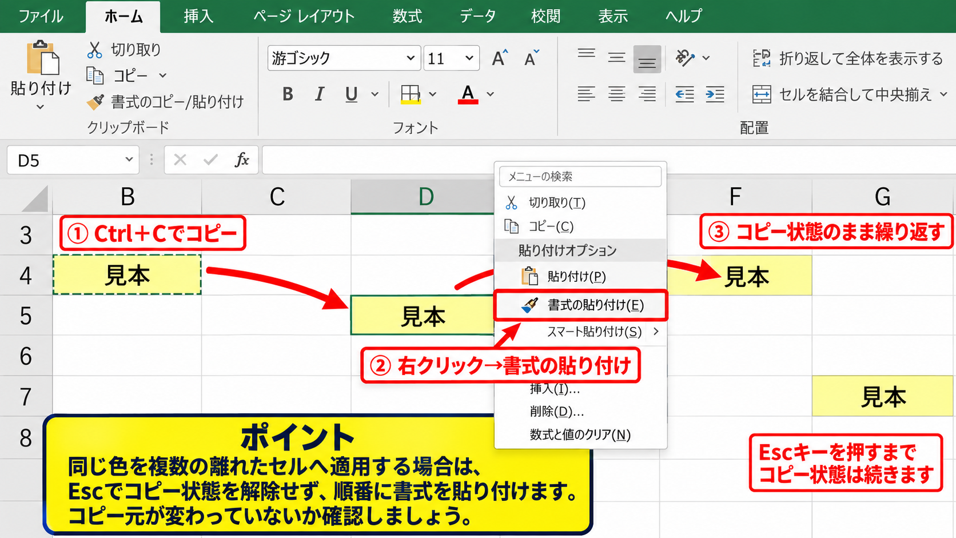This screenshot has height=538, width=956.
Task: Select the Format Painter brush in ribbon
Action: point(95,102)
